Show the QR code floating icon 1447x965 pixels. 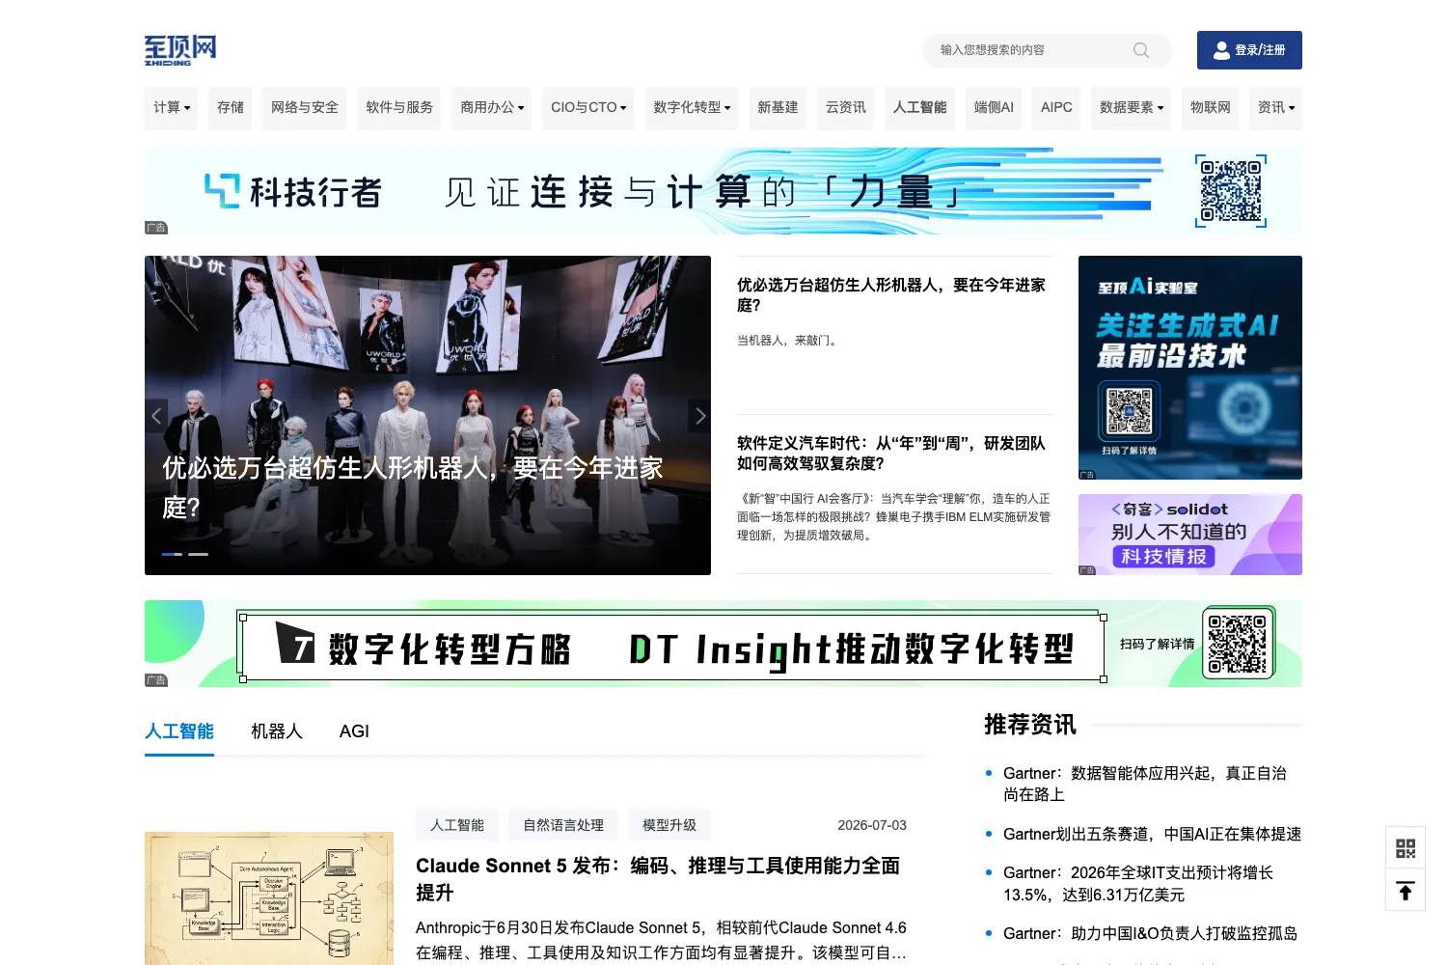click(1406, 848)
